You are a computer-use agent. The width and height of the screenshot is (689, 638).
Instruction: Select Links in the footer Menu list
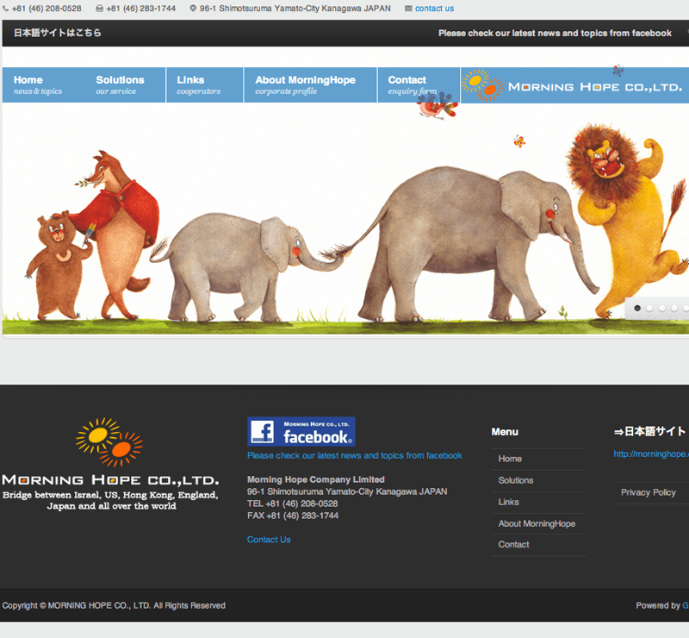pos(508,502)
